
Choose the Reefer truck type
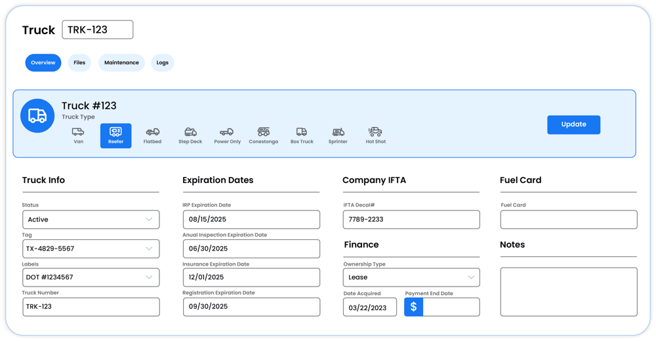point(115,136)
